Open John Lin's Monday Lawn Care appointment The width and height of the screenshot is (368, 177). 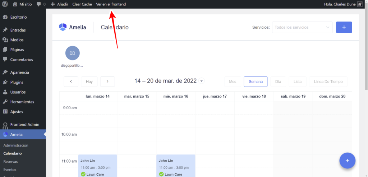(97, 166)
